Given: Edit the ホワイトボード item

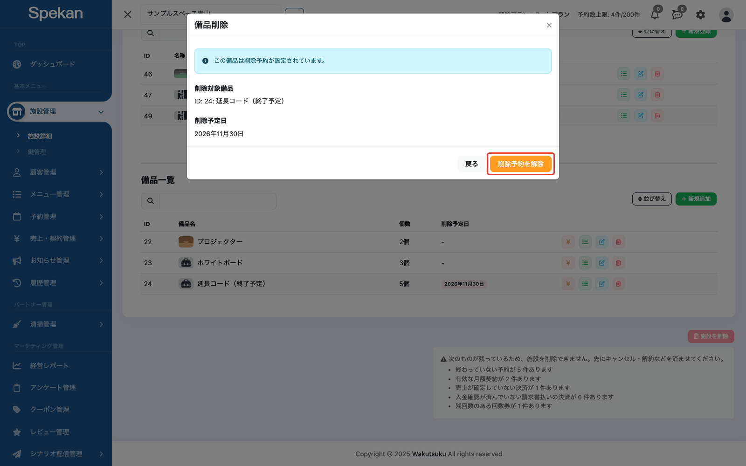Looking at the screenshot, I should coord(601,263).
